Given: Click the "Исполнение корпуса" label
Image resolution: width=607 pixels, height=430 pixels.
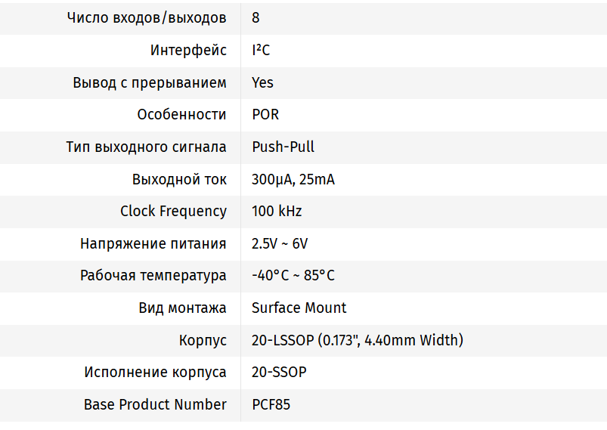Looking at the screenshot, I should 155,373.
